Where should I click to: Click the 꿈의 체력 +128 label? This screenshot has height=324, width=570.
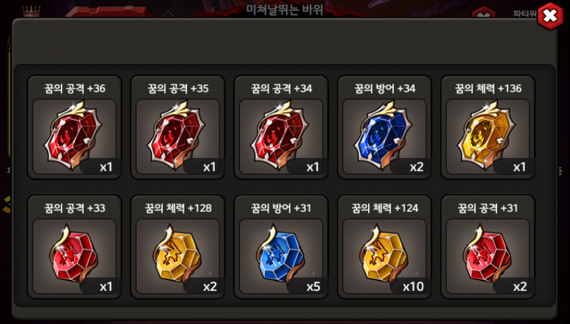178,208
